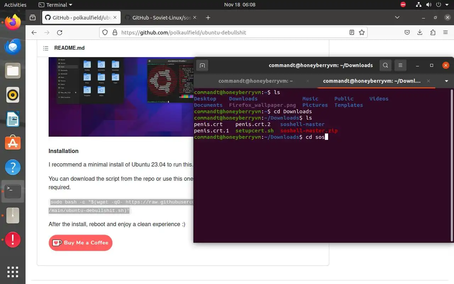Viewport: 454px width, 284px height.
Task: Search in the terminal window
Action: (x=386, y=65)
